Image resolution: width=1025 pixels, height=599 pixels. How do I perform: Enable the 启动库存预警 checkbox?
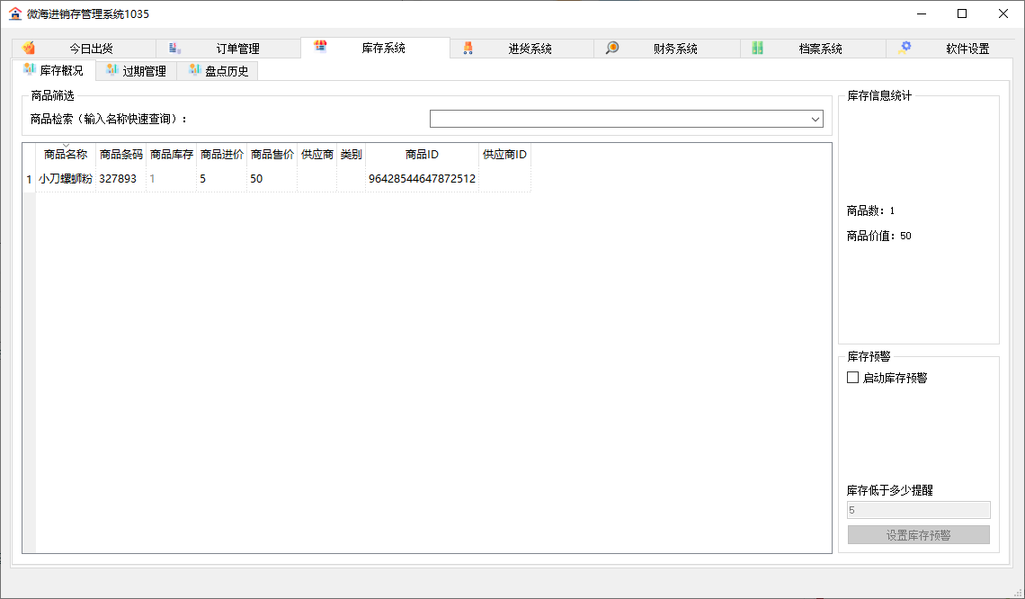click(x=853, y=378)
